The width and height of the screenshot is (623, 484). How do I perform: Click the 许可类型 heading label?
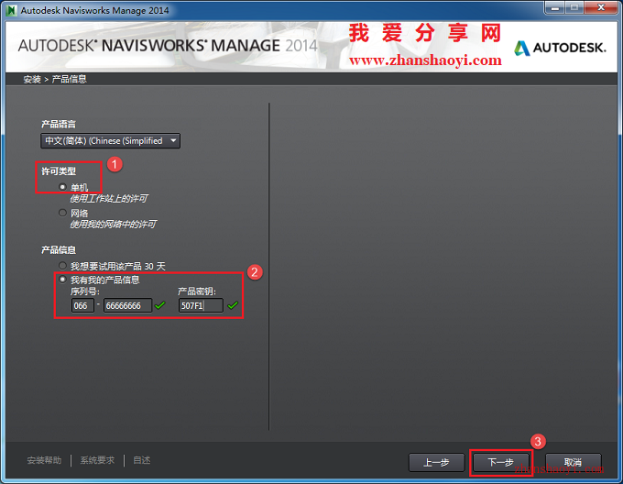pos(59,171)
